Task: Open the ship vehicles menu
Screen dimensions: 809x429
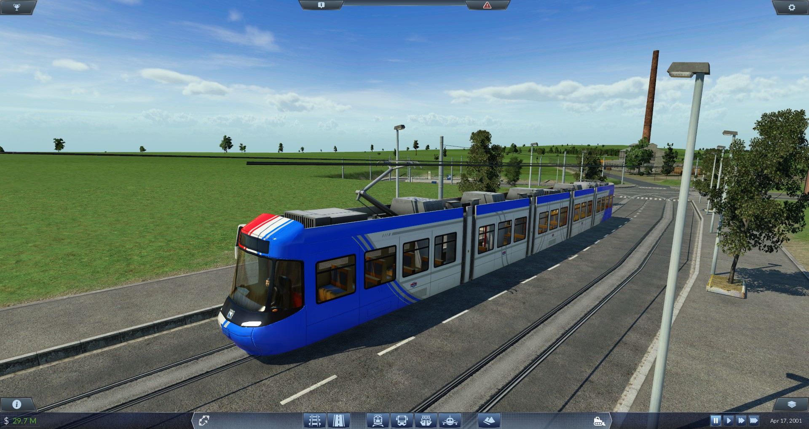Action: click(426, 421)
